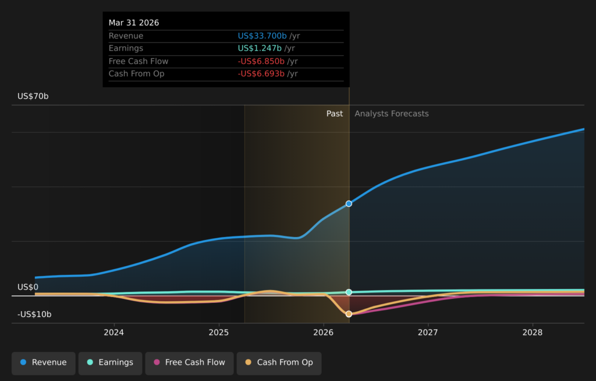Viewport: 596px width, 381px height.
Task: Select the blue Revenue data point marker
Action: [x=349, y=204]
